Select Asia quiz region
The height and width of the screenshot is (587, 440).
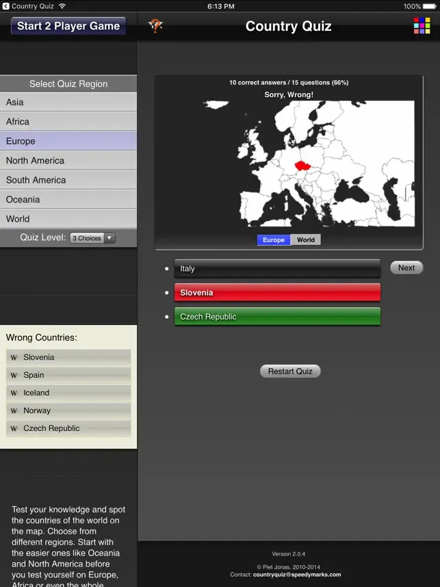point(68,102)
